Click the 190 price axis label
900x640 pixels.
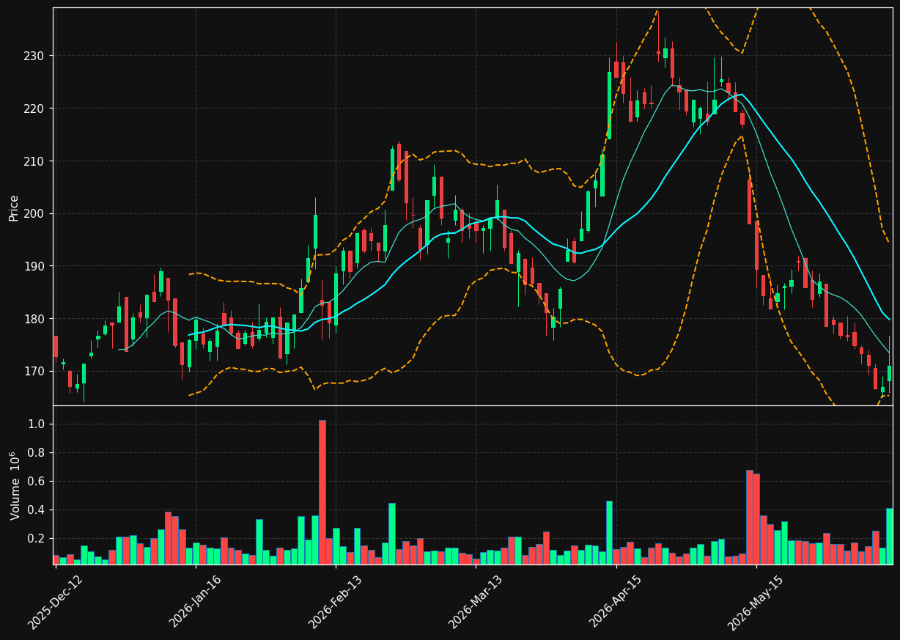pyautogui.click(x=34, y=266)
